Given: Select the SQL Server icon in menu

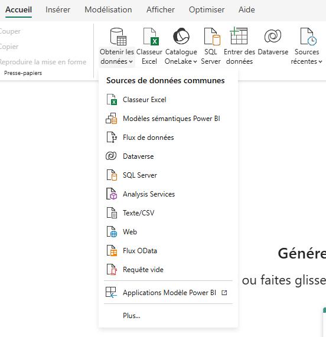Looking at the screenshot, I should tap(112, 175).
